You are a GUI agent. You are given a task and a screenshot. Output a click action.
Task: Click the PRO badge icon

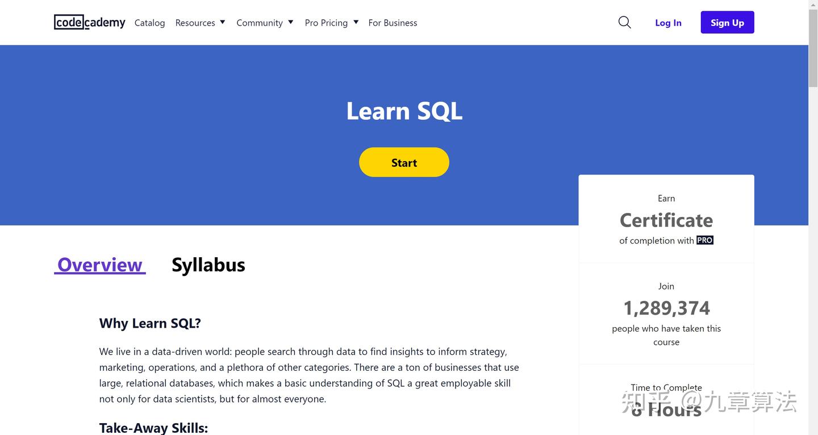[705, 240]
